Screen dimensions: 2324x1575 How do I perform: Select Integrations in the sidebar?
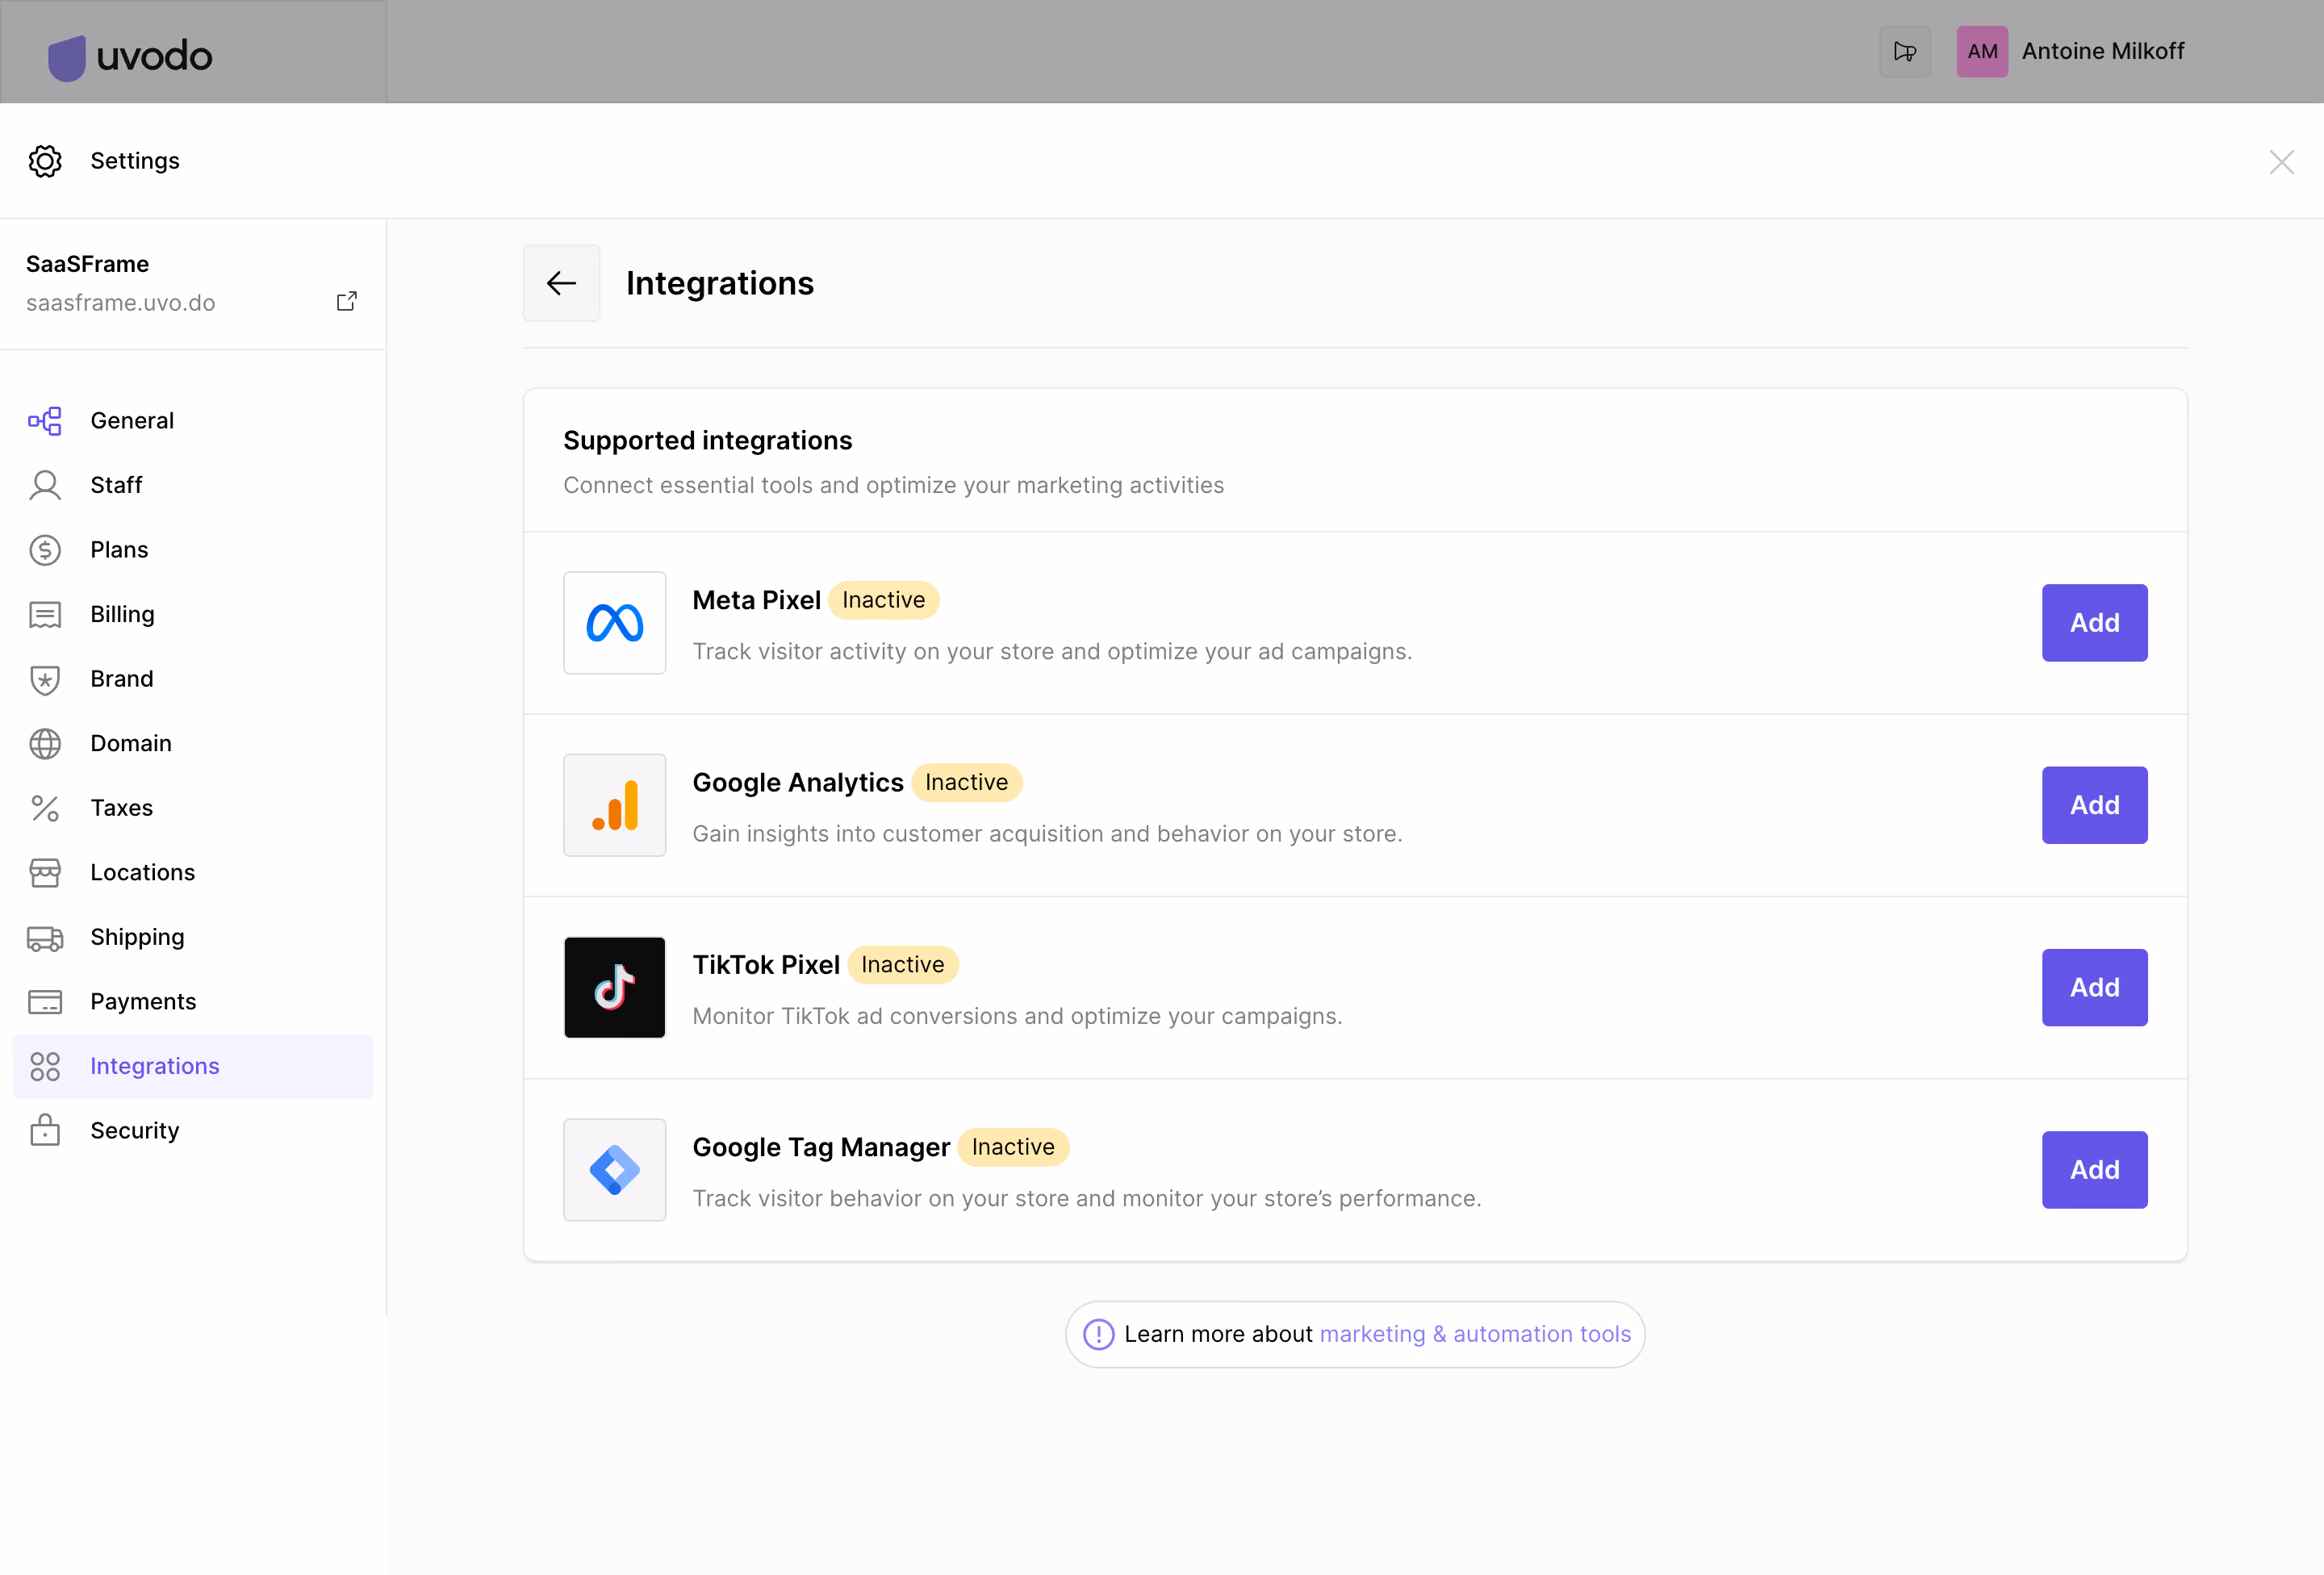pyautogui.click(x=193, y=1066)
